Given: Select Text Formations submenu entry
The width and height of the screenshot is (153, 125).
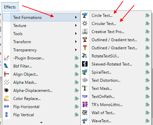Looking at the screenshot, I should tap(41, 17).
